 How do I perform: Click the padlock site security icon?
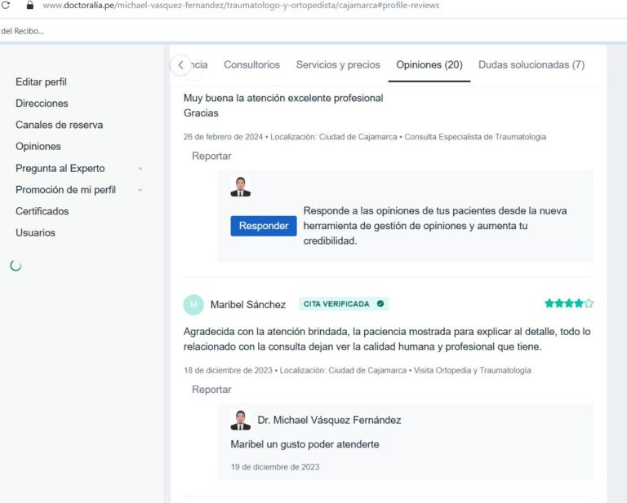(x=29, y=5)
